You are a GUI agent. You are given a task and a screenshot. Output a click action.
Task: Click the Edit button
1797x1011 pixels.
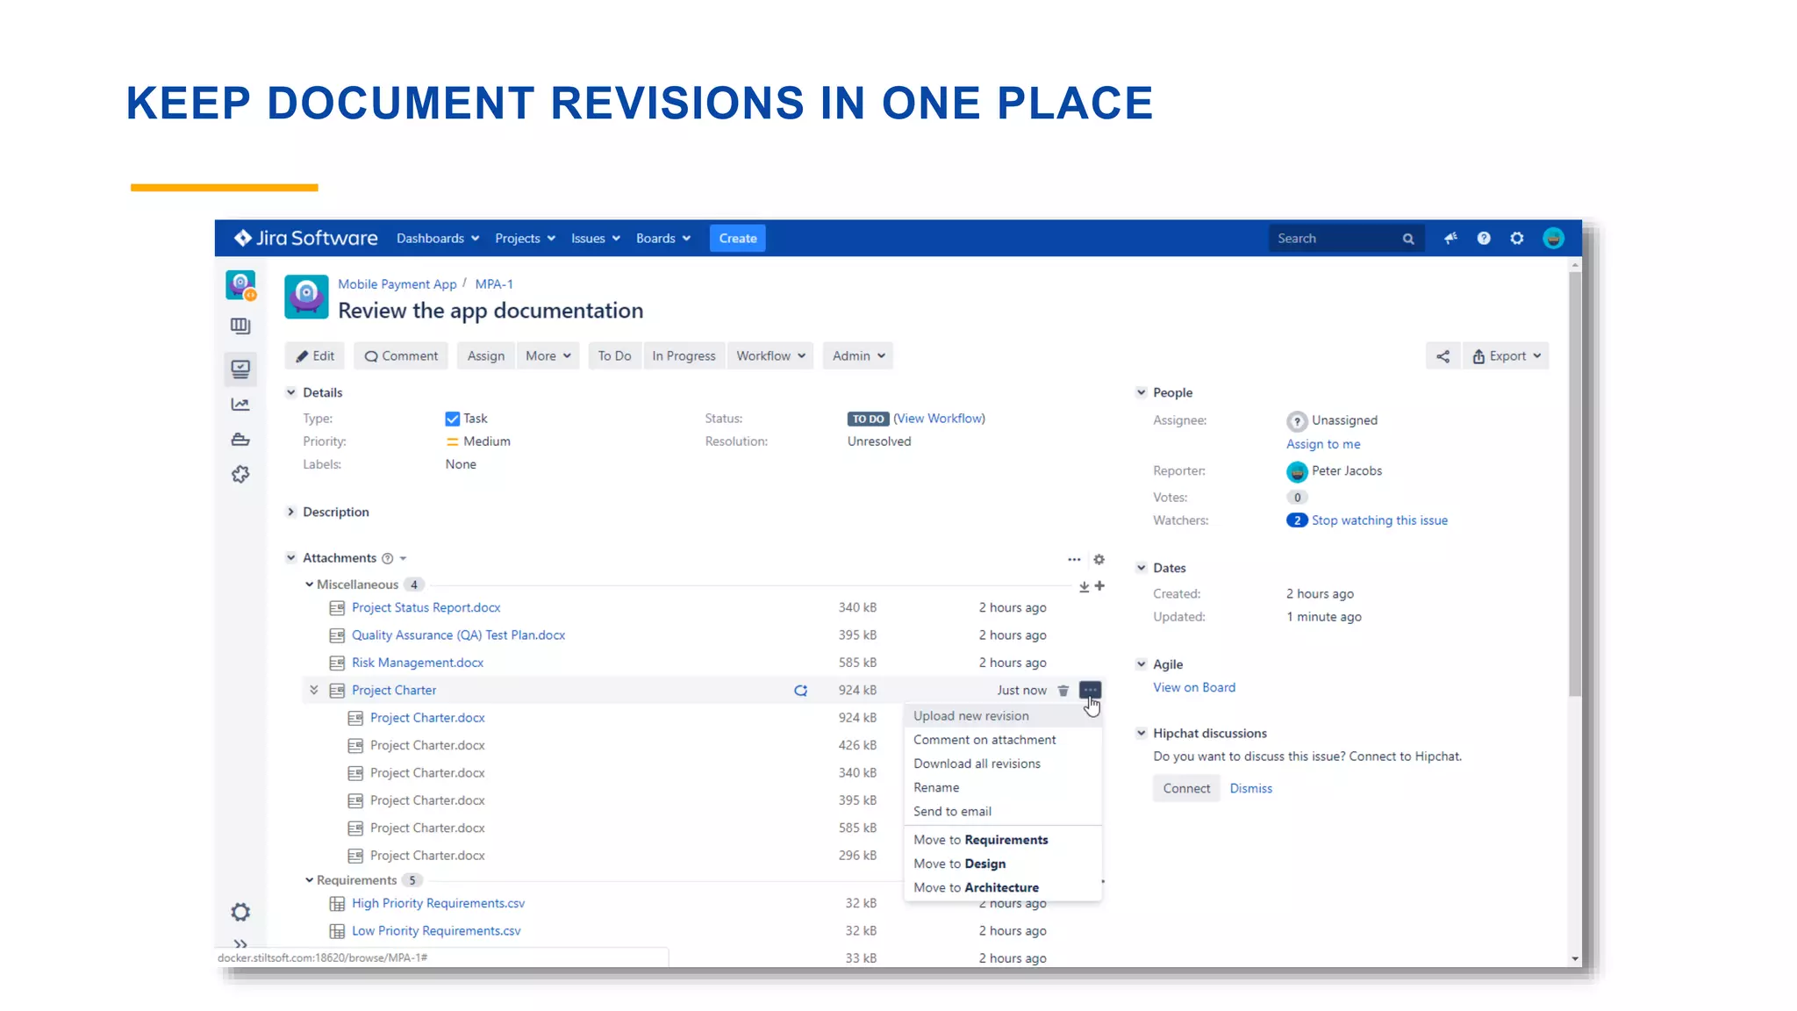click(315, 355)
